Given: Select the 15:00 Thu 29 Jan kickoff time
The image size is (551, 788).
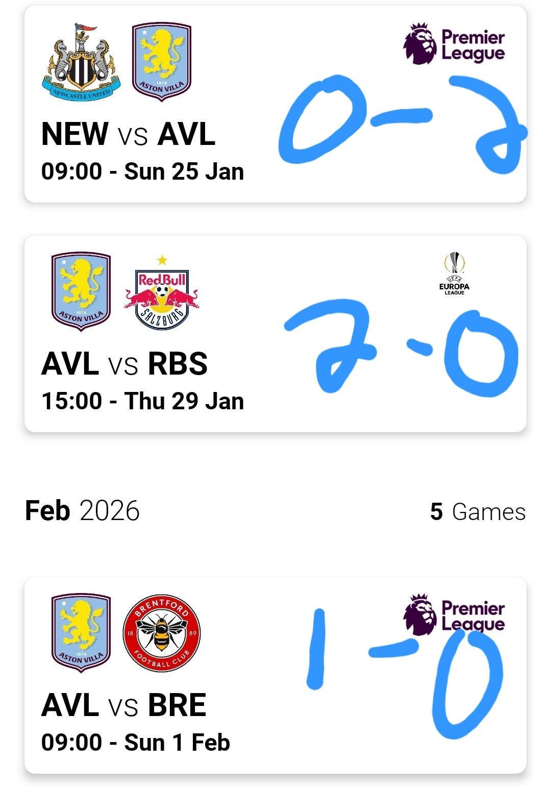Looking at the screenshot, I should [x=142, y=401].
